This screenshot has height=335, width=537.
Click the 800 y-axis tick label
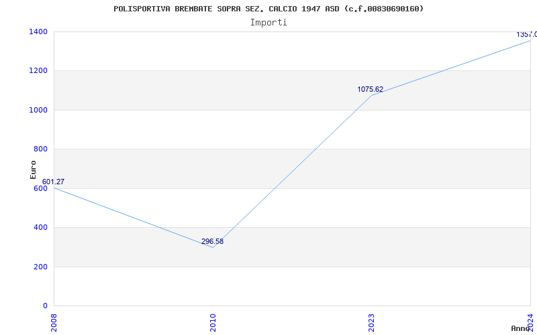click(40, 149)
